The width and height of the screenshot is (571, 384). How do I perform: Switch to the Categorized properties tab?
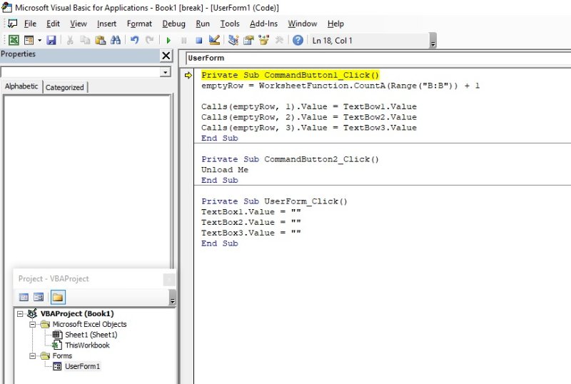(x=65, y=87)
